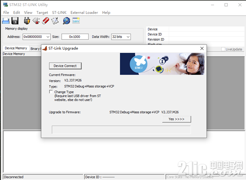Click the upgrade progress bar
The width and height of the screenshot is (246, 180).
tap(121, 130)
